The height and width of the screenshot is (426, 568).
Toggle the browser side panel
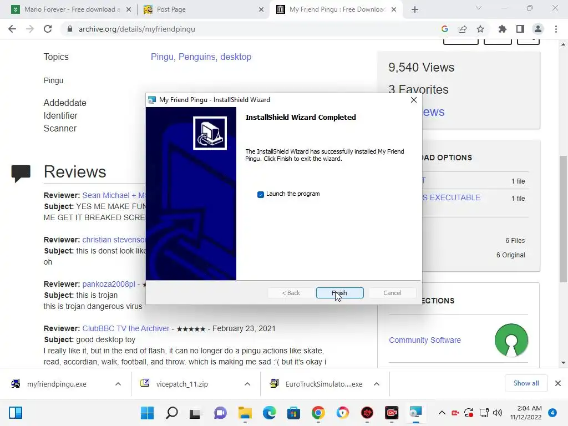point(520,29)
